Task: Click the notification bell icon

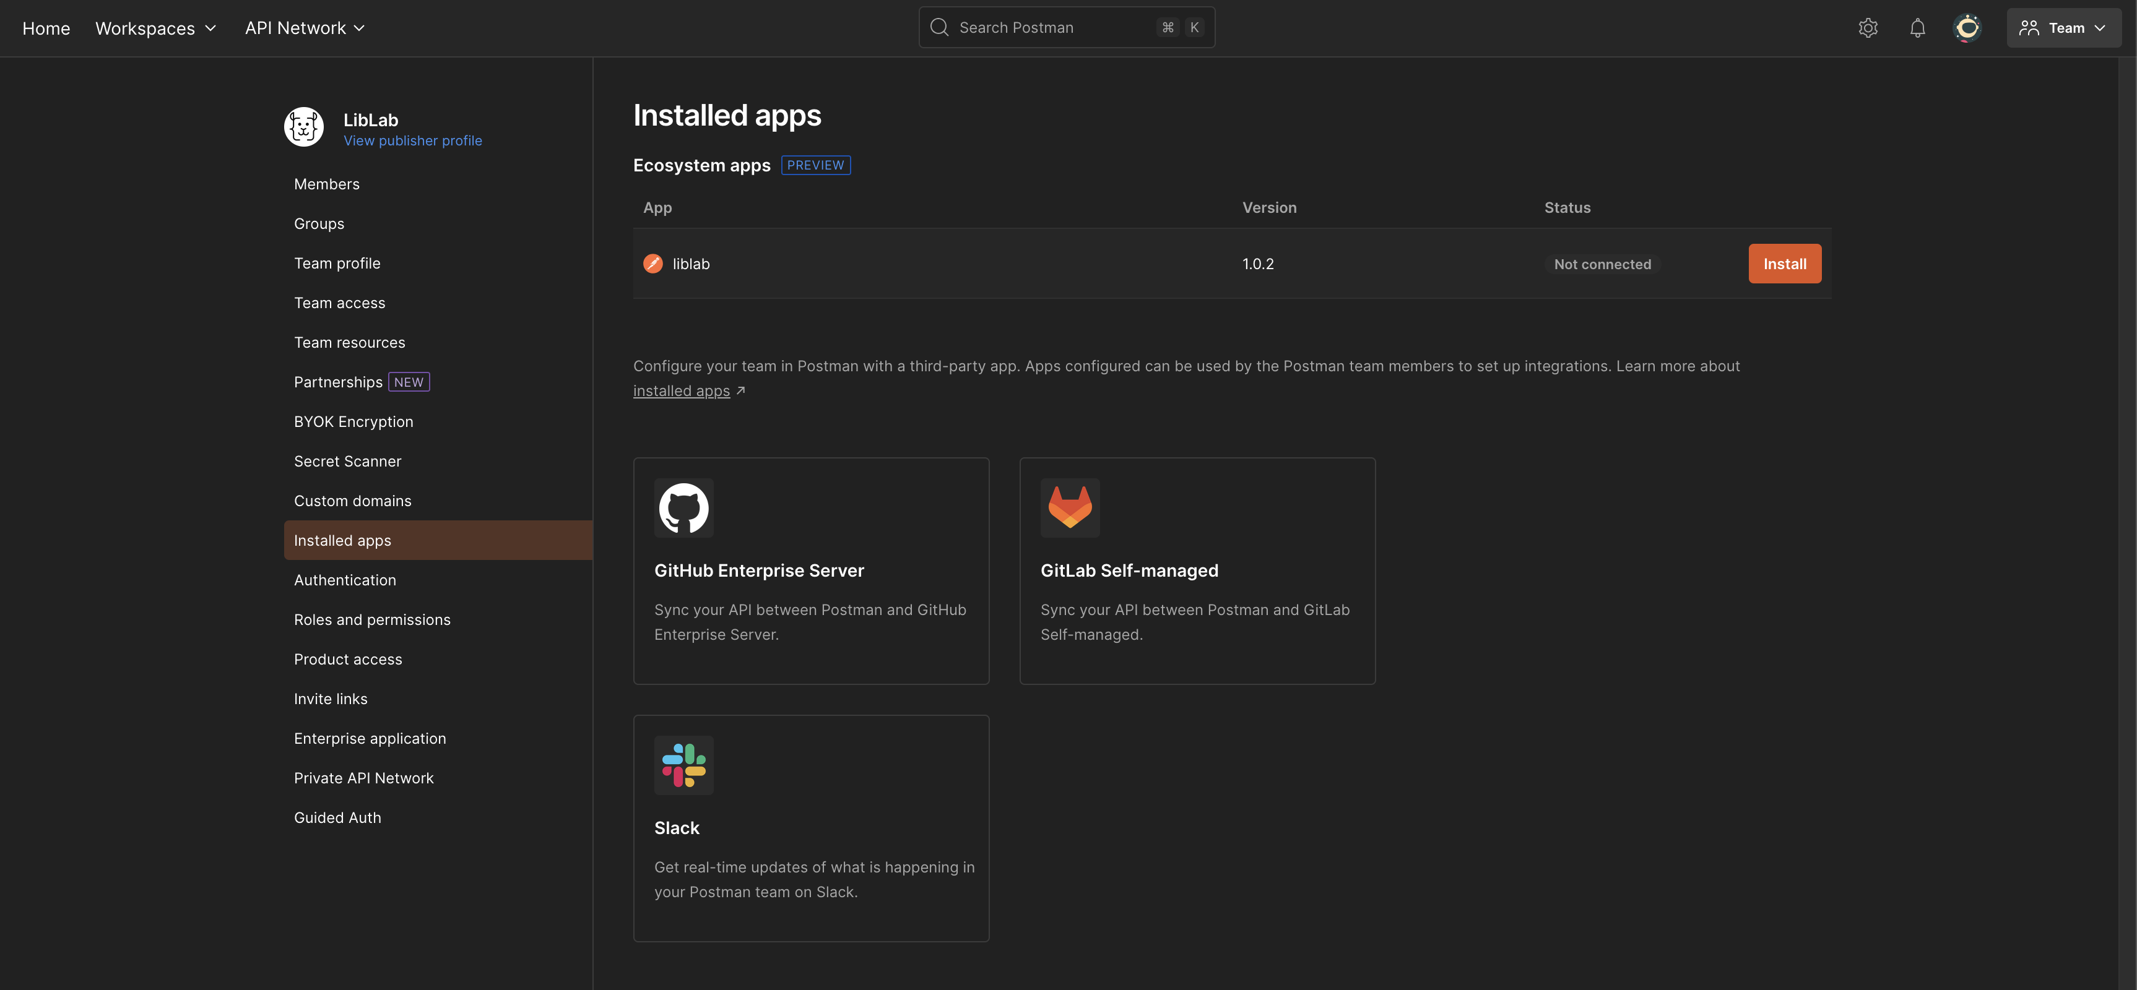Action: 1917,27
